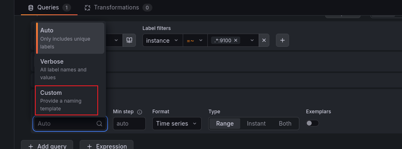The width and height of the screenshot is (402, 149).
Task: Open the =~ operator dropdown
Action: [195, 40]
